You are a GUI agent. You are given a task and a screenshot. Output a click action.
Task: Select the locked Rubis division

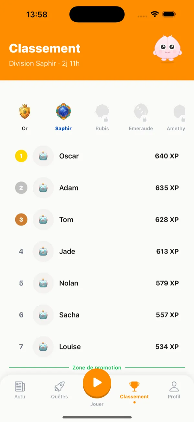click(102, 112)
